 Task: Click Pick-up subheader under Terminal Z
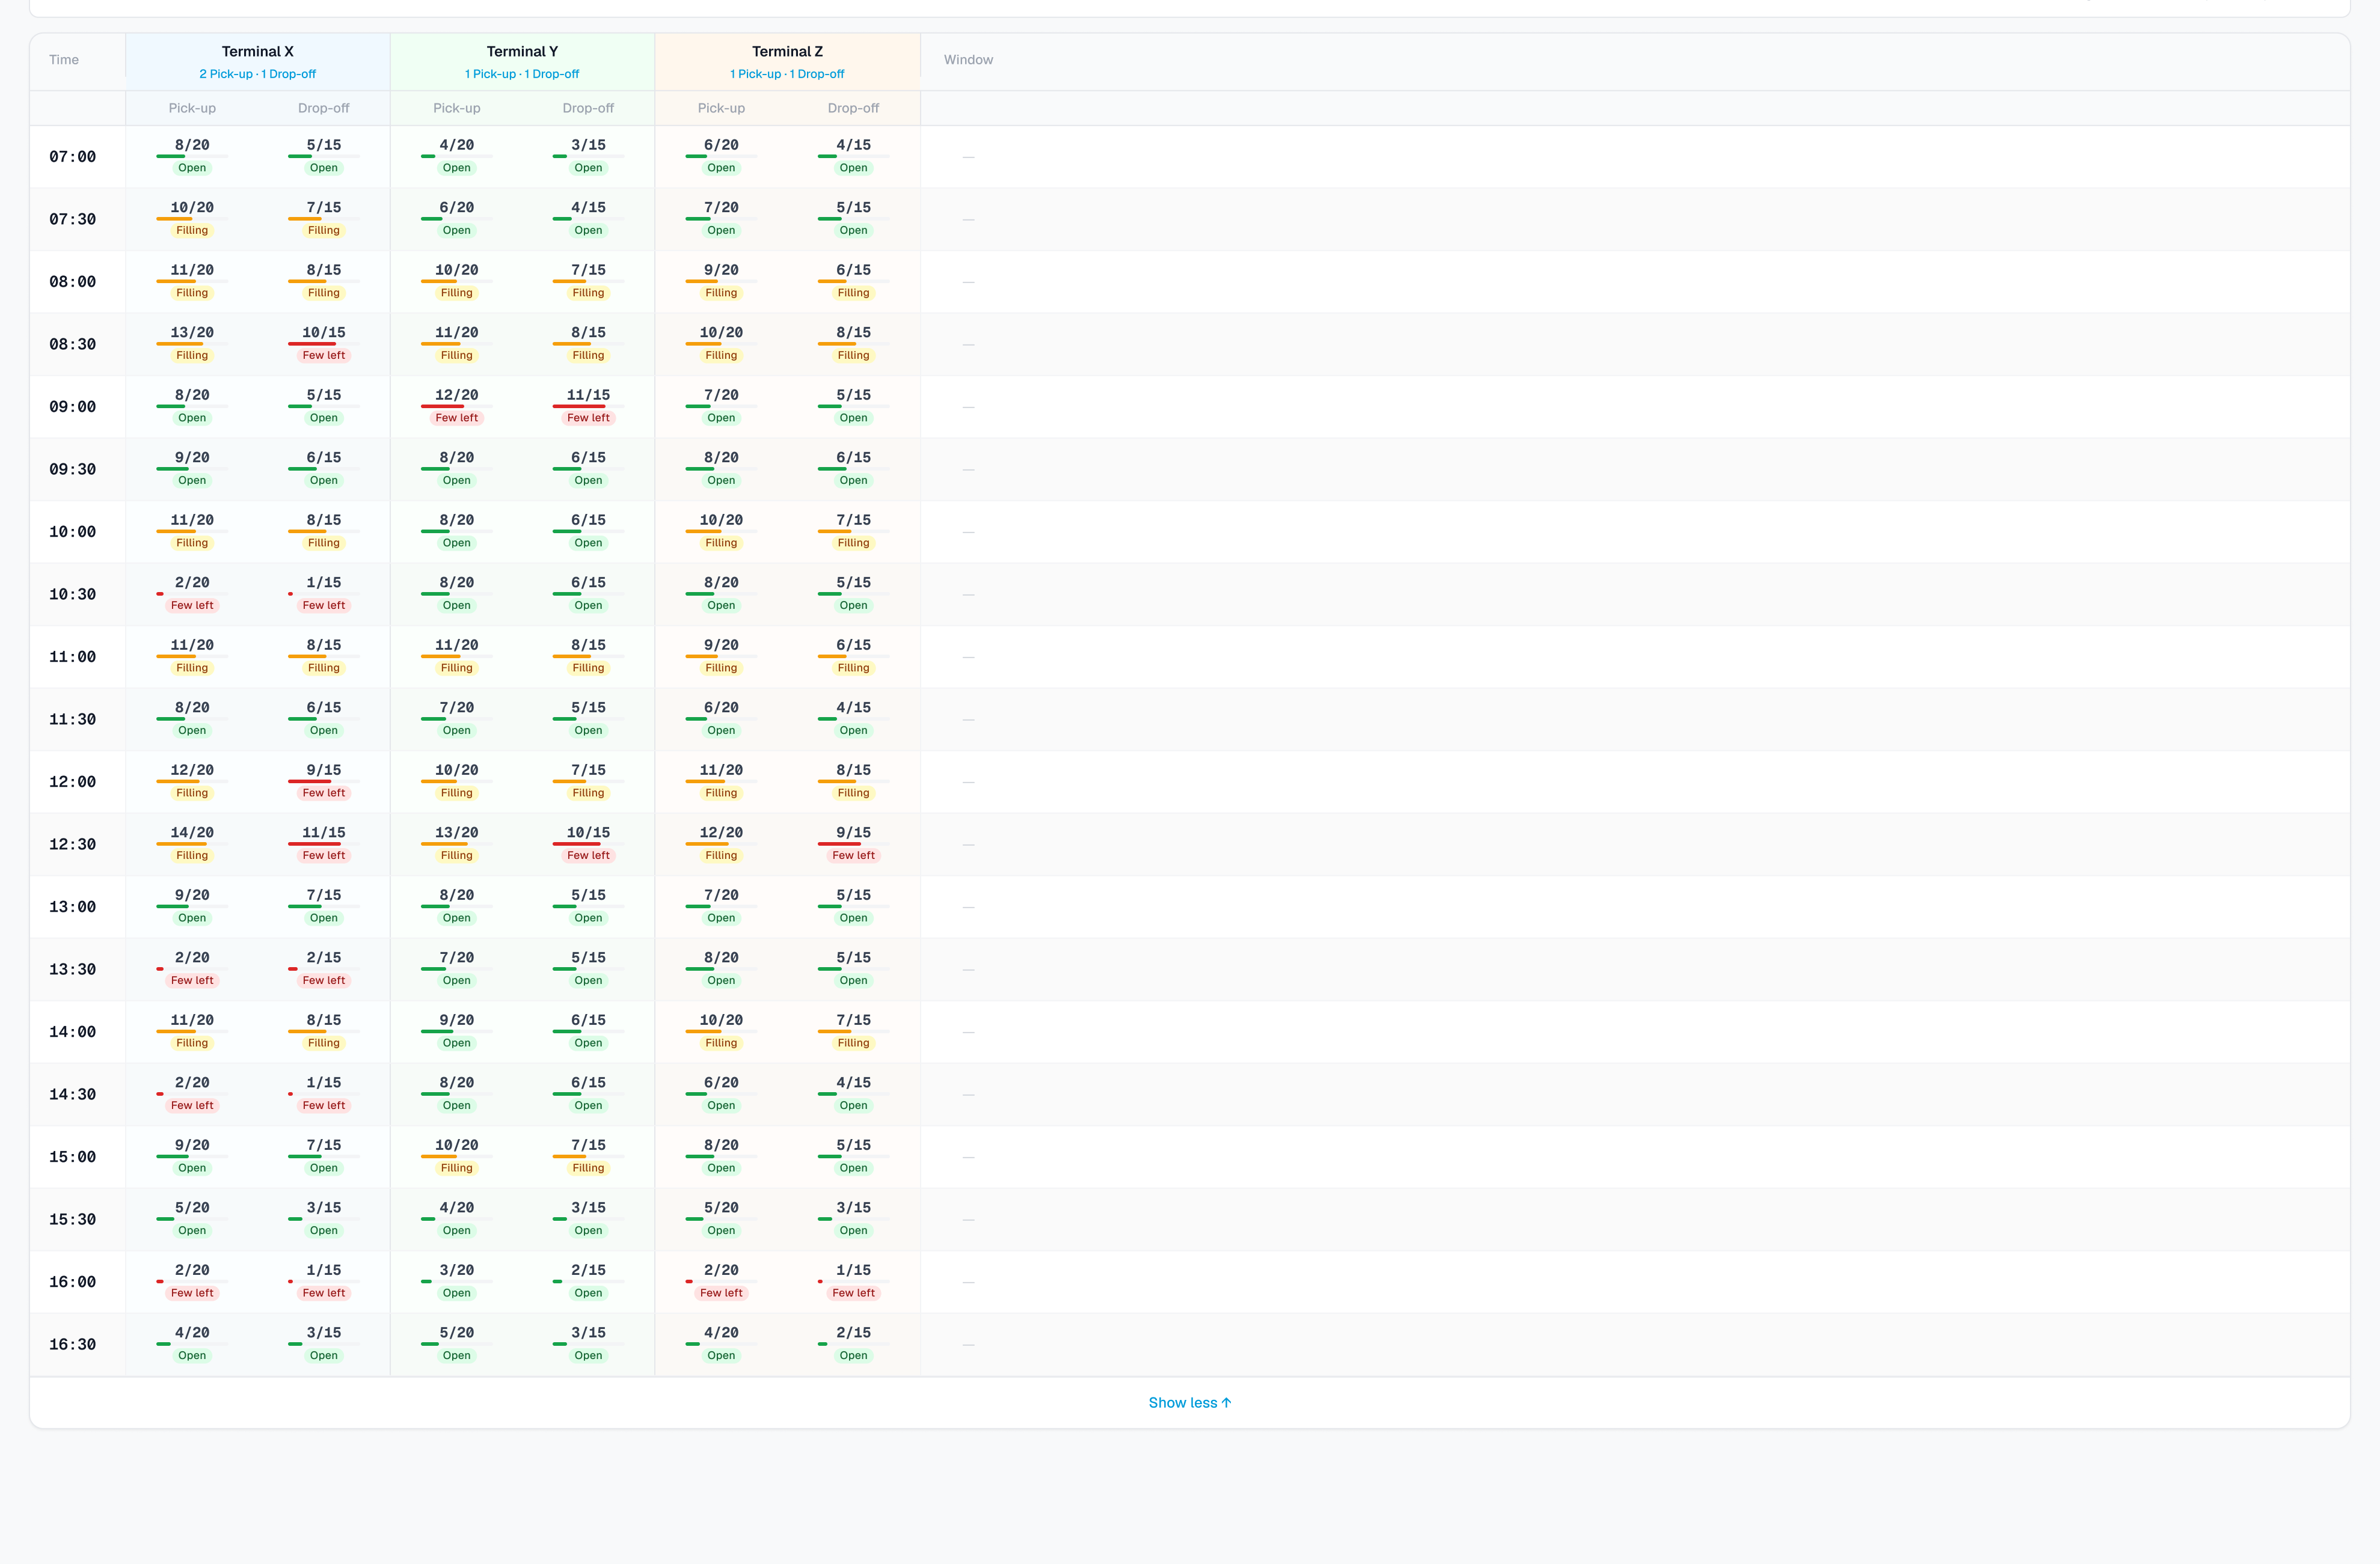pyautogui.click(x=721, y=108)
